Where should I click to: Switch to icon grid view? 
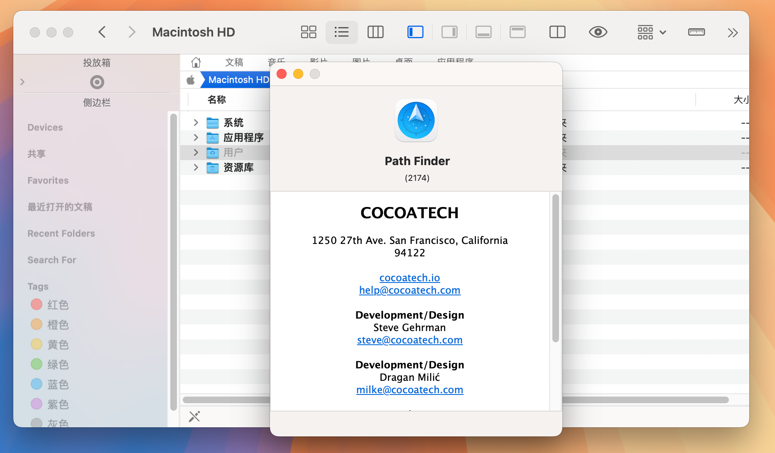pyautogui.click(x=309, y=32)
